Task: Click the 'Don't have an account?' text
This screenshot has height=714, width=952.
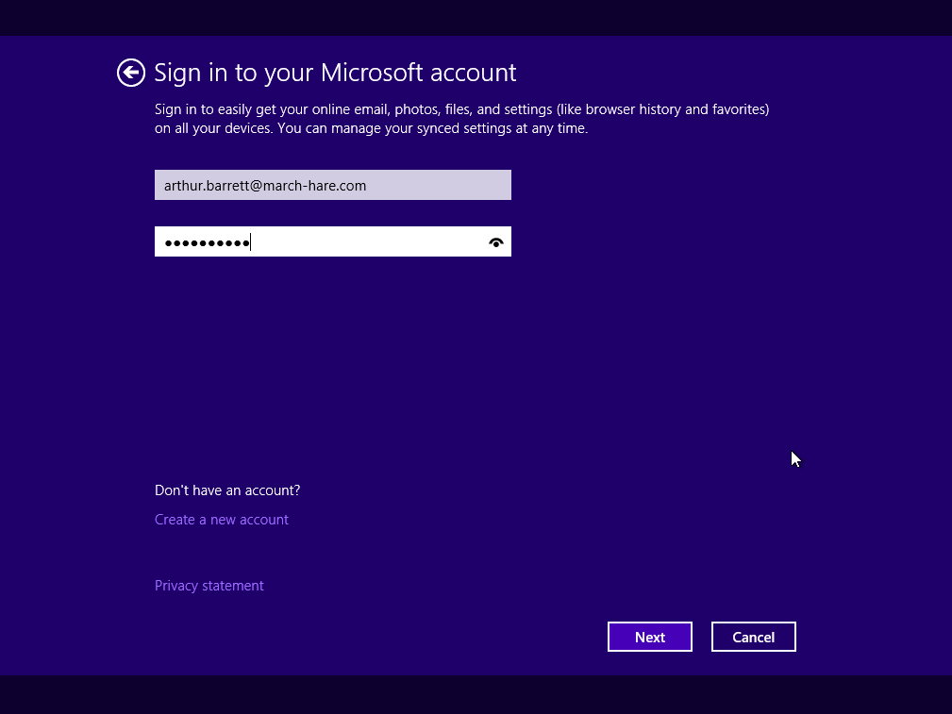Action: click(227, 490)
